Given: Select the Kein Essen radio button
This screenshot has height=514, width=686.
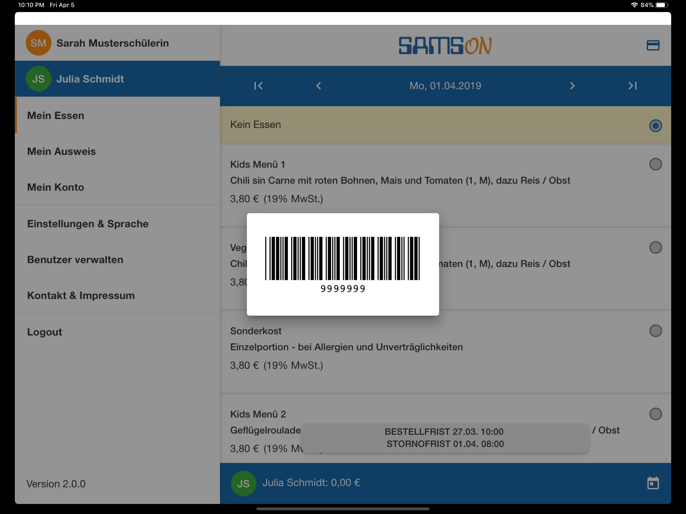Looking at the screenshot, I should [655, 125].
